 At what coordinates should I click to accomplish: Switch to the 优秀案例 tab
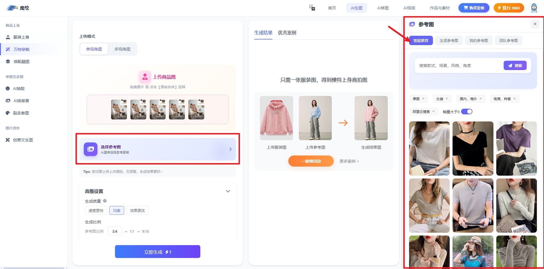pyautogui.click(x=287, y=33)
